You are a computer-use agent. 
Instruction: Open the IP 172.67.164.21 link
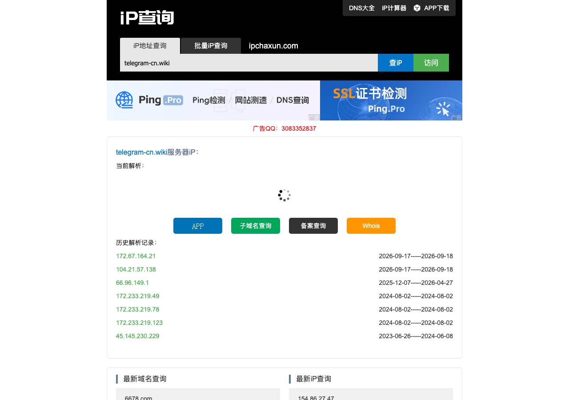136,256
